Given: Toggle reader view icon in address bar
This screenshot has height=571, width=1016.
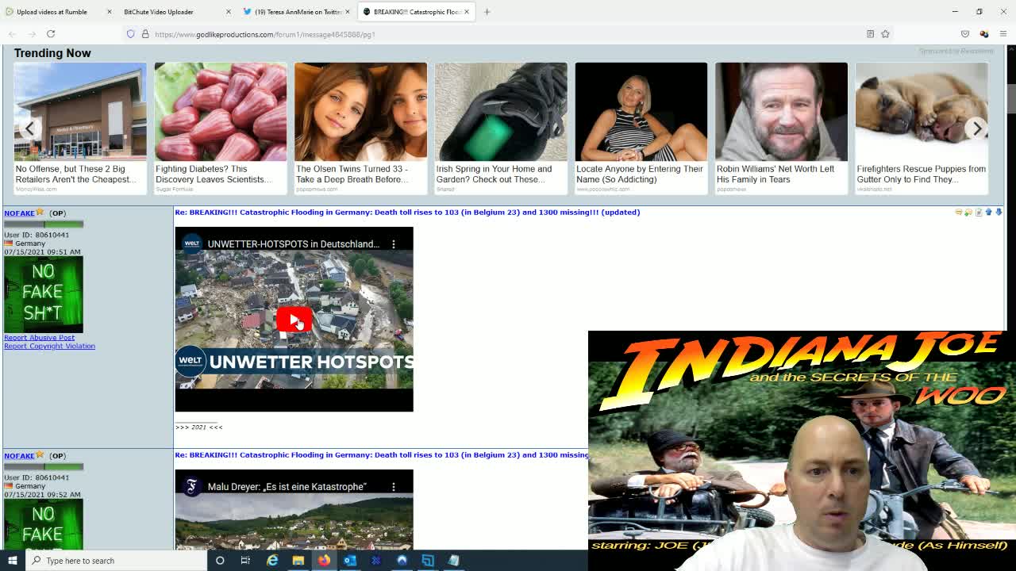Looking at the screenshot, I should (870, 34).
